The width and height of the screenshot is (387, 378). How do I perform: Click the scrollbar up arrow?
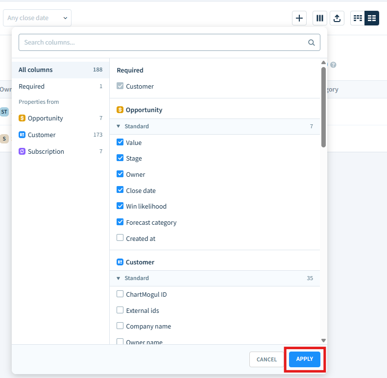pyautogui.click(x=323, y=62)
